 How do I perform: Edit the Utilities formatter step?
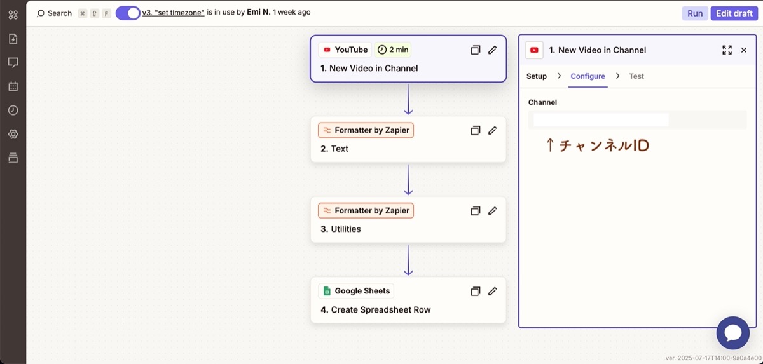(492, 211)
